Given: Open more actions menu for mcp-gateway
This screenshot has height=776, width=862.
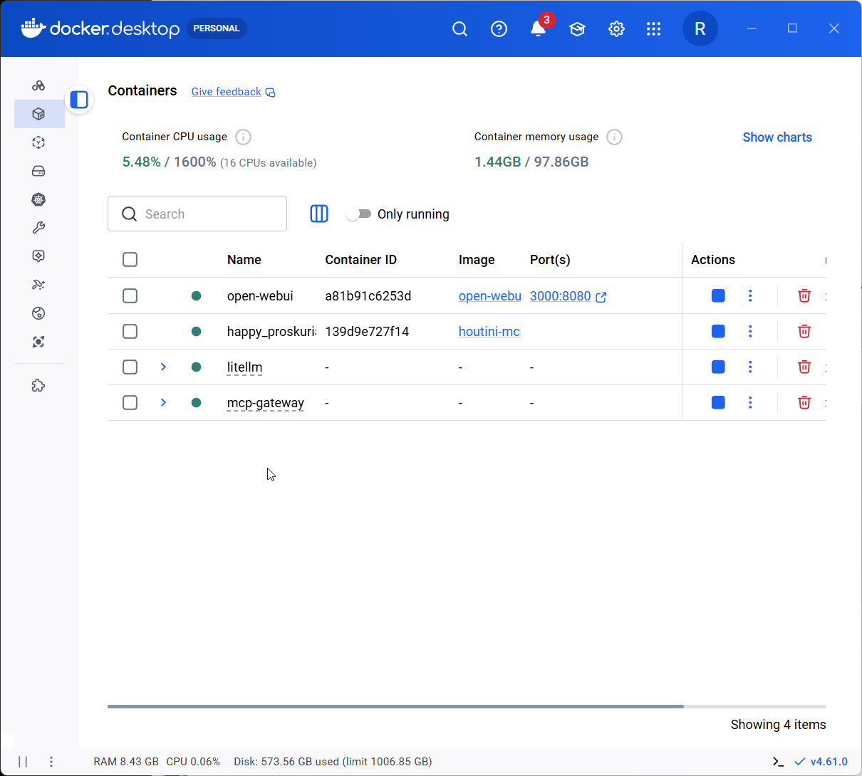Looking at the screenshot, I should [x=750, y=402].
